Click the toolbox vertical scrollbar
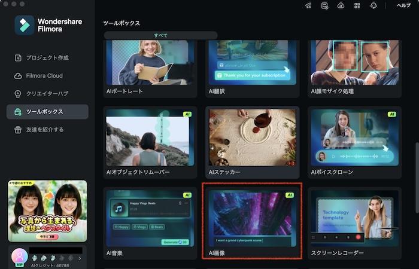Viewport: 419px width, 269px height. click(x=417, y=178)
